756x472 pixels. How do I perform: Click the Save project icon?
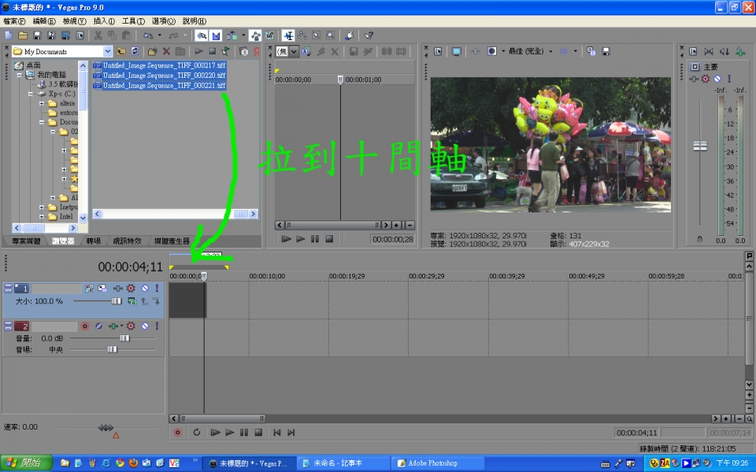point(37,35)
